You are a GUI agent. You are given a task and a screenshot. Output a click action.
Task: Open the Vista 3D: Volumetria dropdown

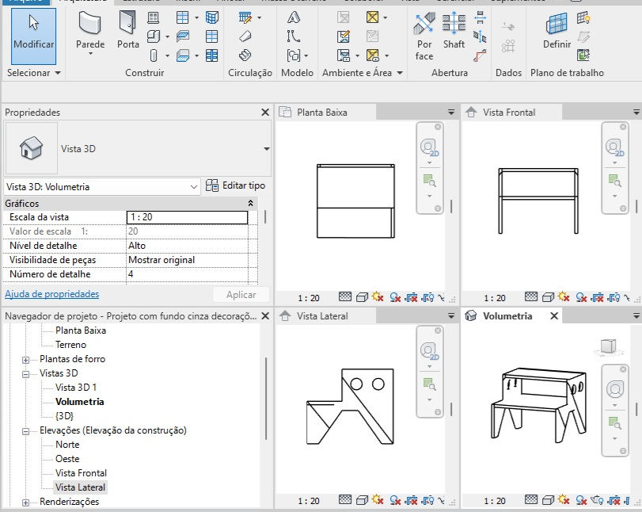pyautogui.click(x=102, y=187)
